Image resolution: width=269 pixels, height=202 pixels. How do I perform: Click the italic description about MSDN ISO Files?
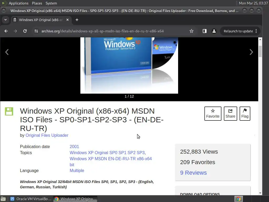[x=87, y=184]
